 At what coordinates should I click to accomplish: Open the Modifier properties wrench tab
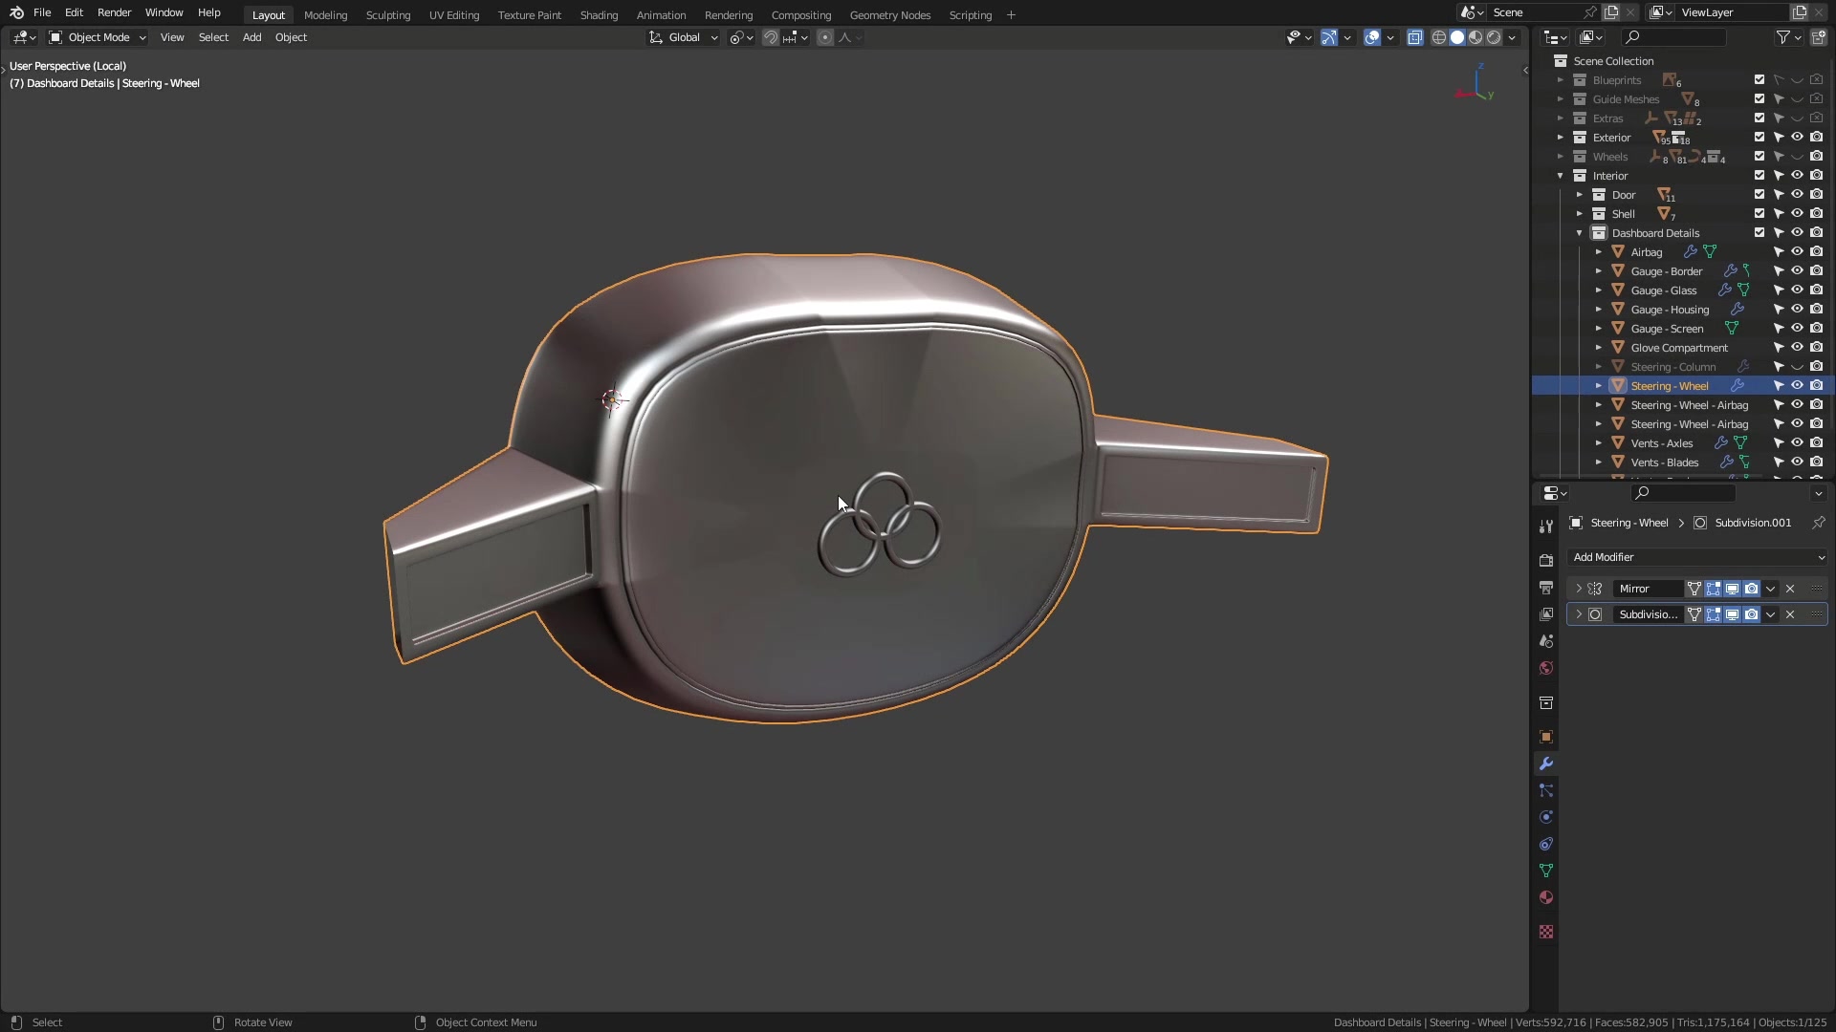[x=1546, y=763]
